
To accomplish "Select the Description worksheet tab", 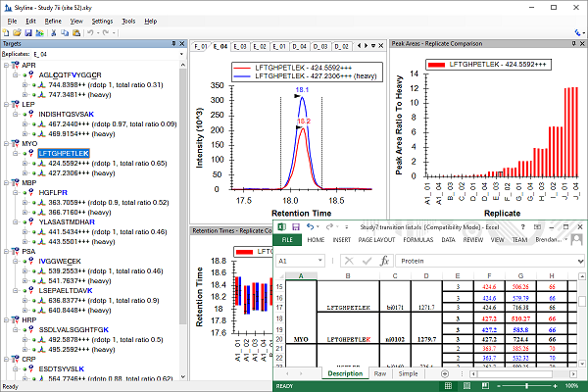I will (345, 373).
